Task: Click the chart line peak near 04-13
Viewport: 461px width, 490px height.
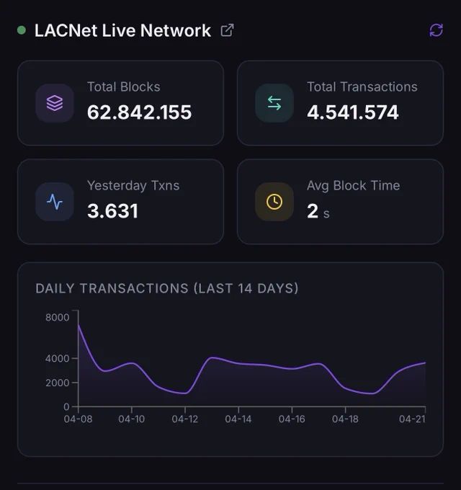Action: tap(212, 357)
